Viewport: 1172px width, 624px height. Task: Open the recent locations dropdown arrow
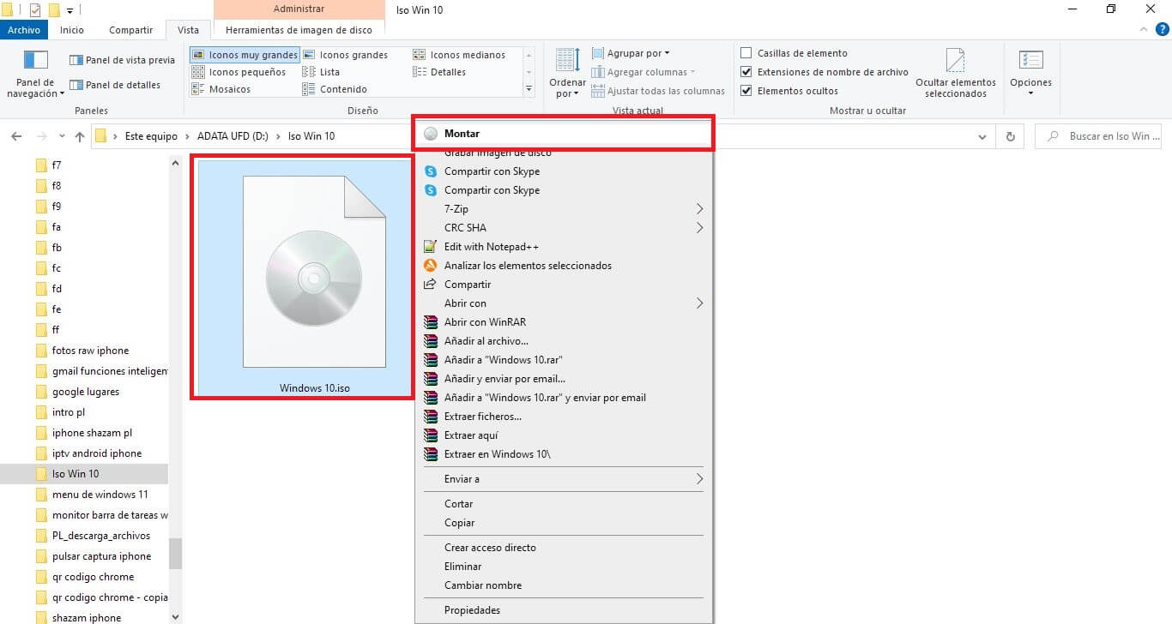[x=62, y=136]
